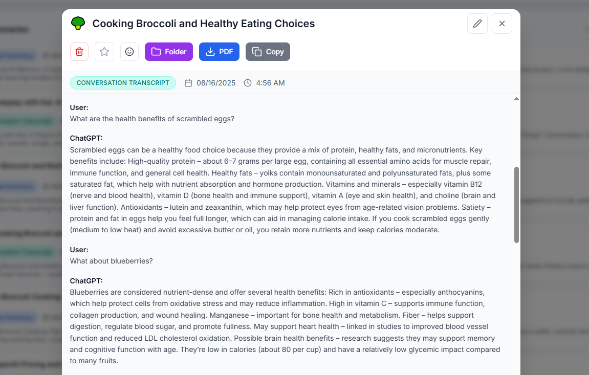Click the broccoli emoji icon
The image size is (589, 375).
[78, 23]
